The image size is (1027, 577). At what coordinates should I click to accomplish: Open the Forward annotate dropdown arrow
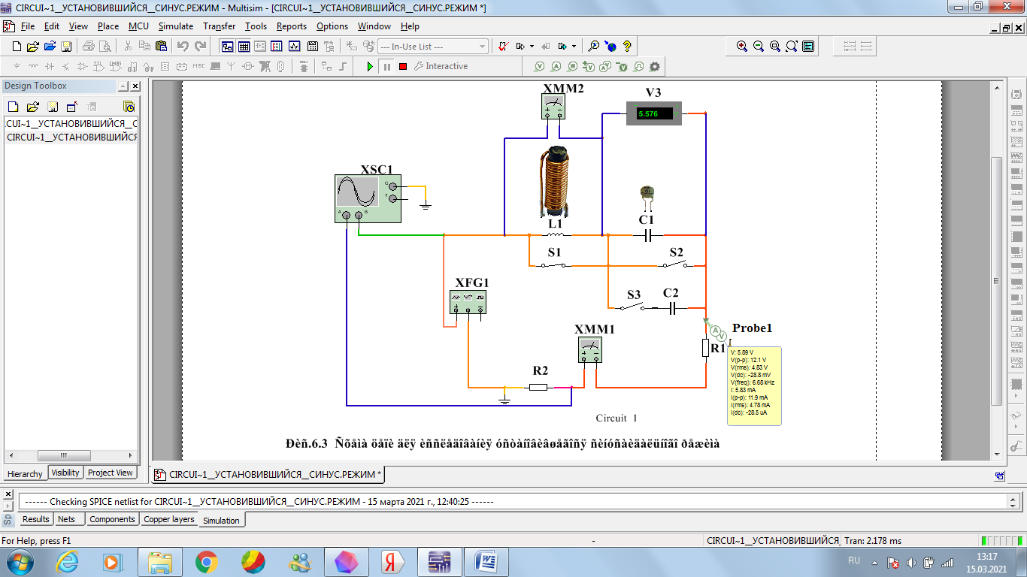click(574, 47)
